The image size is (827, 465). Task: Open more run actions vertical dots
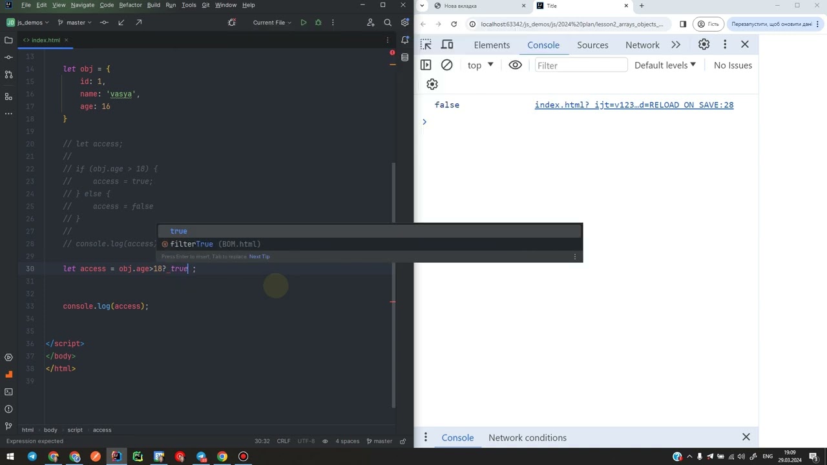[333, 23]
